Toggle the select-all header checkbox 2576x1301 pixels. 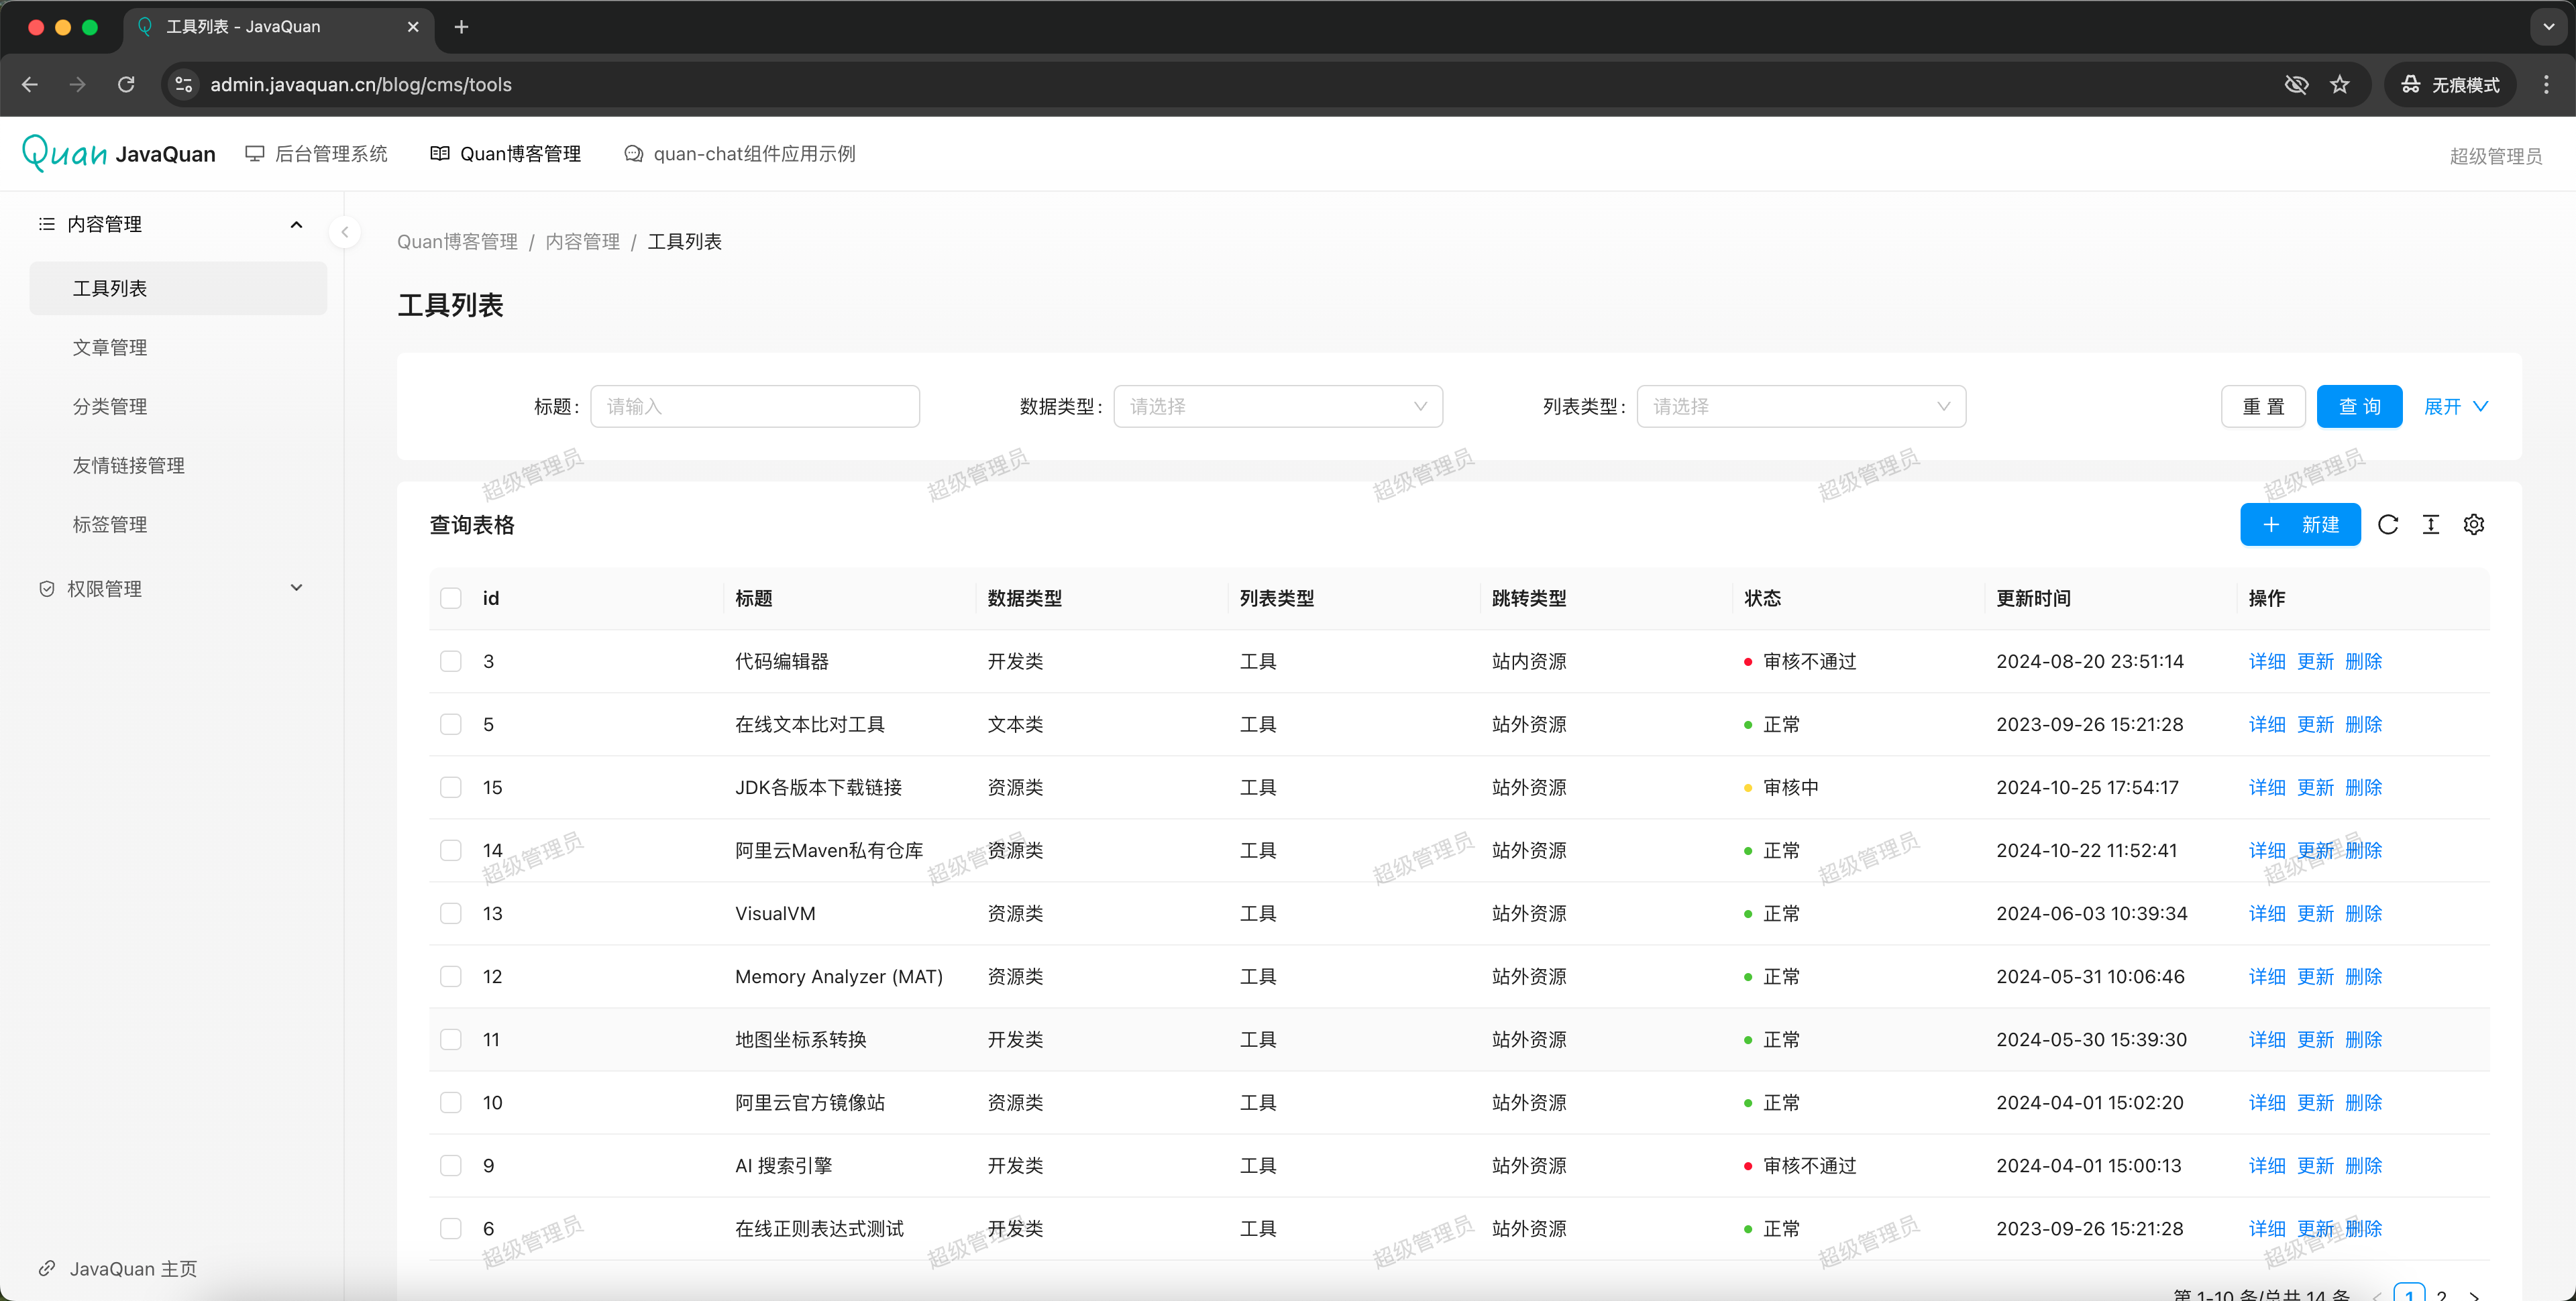pyautogui.click(x=451, y=598)
